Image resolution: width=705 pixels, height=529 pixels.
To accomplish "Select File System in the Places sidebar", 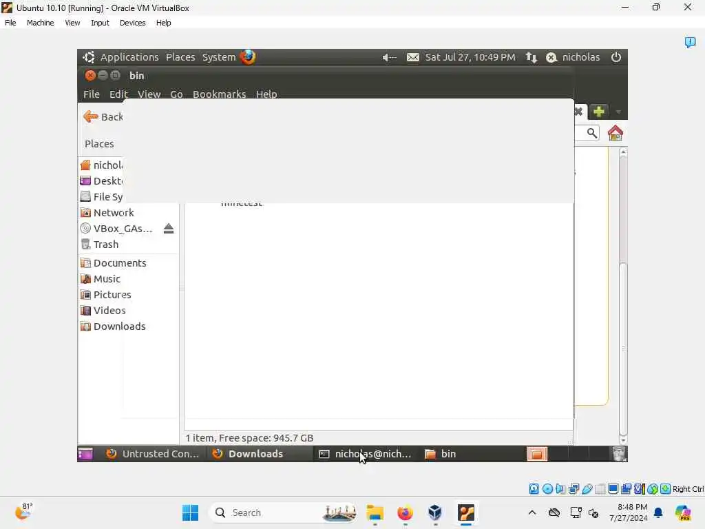I will click(101, 196).
